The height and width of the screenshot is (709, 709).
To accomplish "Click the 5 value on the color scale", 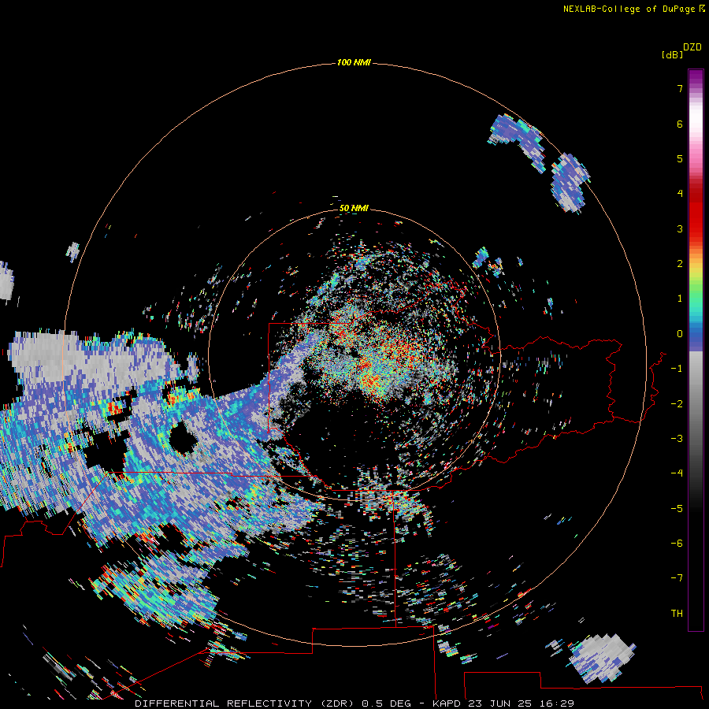I will point(680,158).
